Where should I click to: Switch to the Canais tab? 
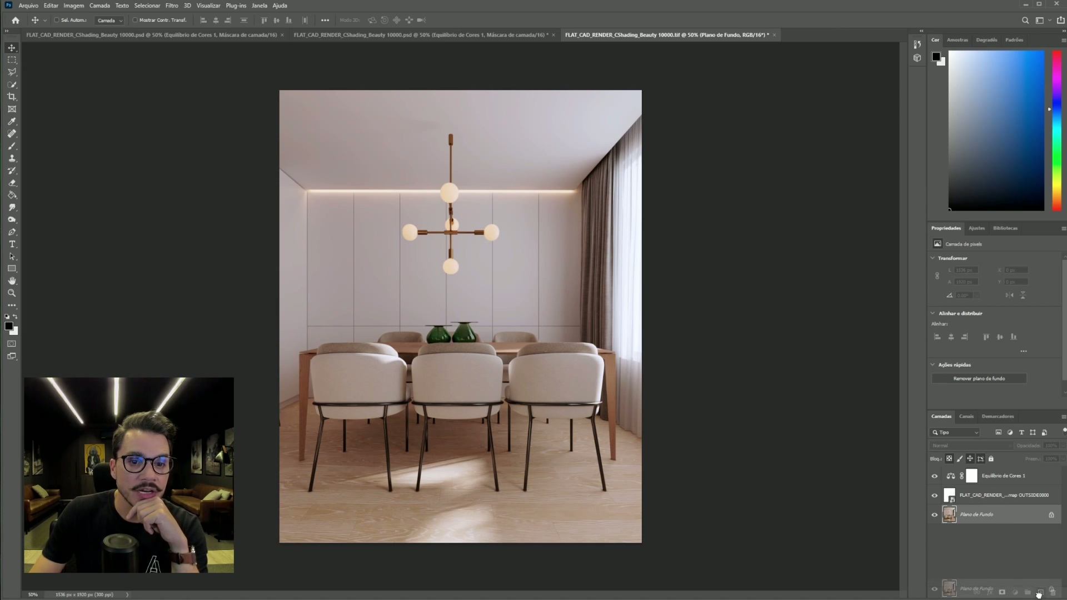tap(966, 416)
